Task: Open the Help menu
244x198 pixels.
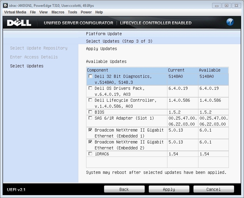Action: pos(99,12)
